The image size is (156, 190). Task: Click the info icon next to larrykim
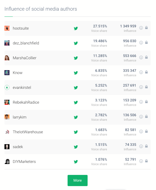[x=141, y=117]
